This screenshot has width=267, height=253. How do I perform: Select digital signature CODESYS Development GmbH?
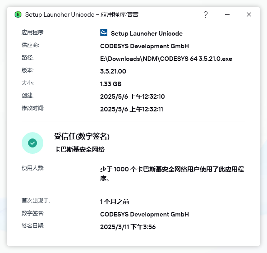(x=144, y=214)
